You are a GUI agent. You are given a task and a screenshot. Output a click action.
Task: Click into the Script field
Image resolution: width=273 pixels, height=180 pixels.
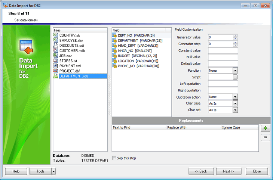point(220,77)
